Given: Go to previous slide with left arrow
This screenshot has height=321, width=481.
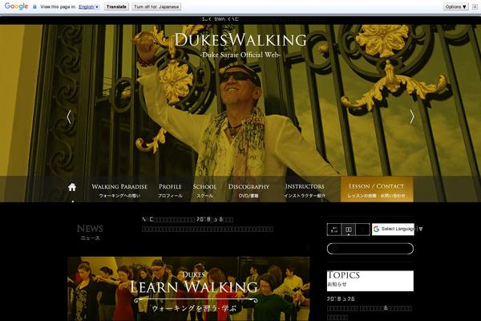Looking at the screenshot, I should (69, 117).
